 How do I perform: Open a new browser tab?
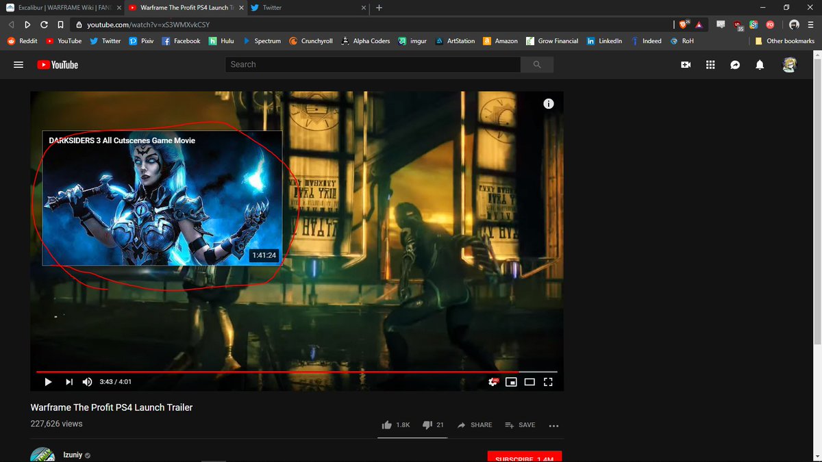(x=379, y=8)
